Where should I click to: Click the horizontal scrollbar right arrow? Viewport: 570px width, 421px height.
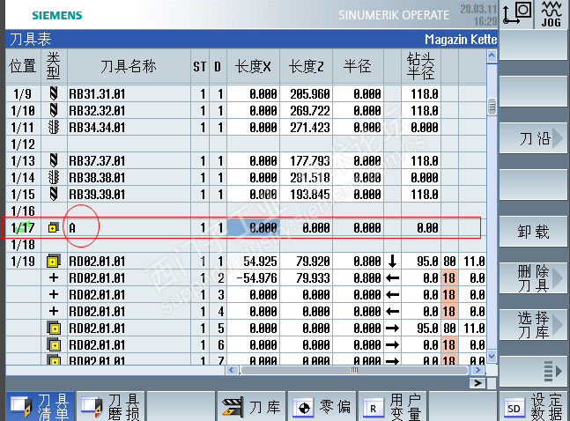[477, 370]
